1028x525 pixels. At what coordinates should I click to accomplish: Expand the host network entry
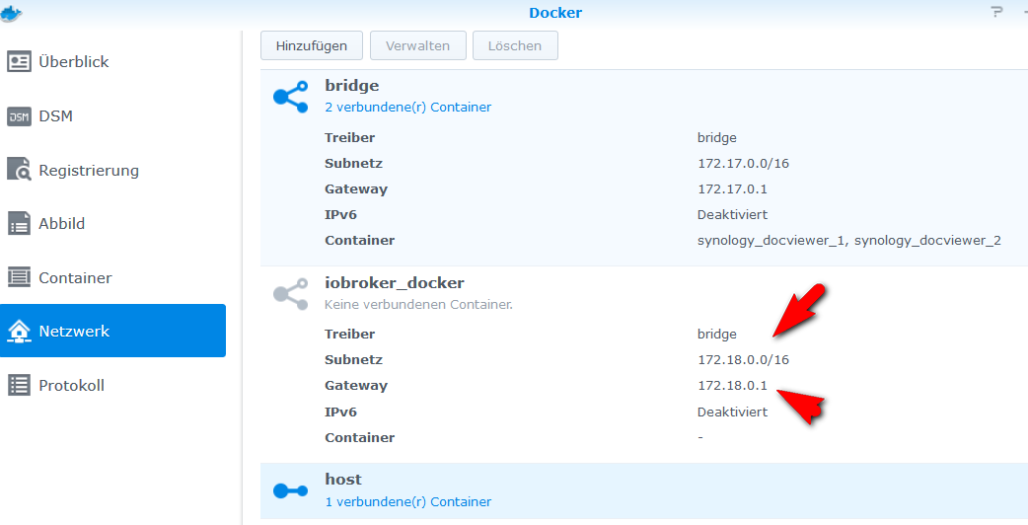pos(343,480)
